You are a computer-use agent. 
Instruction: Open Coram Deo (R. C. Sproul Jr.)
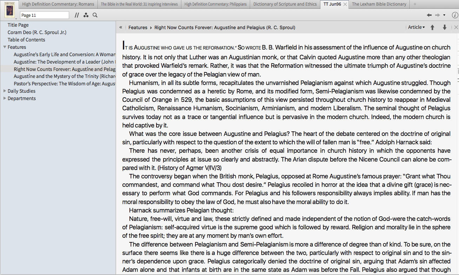(37, 32)
